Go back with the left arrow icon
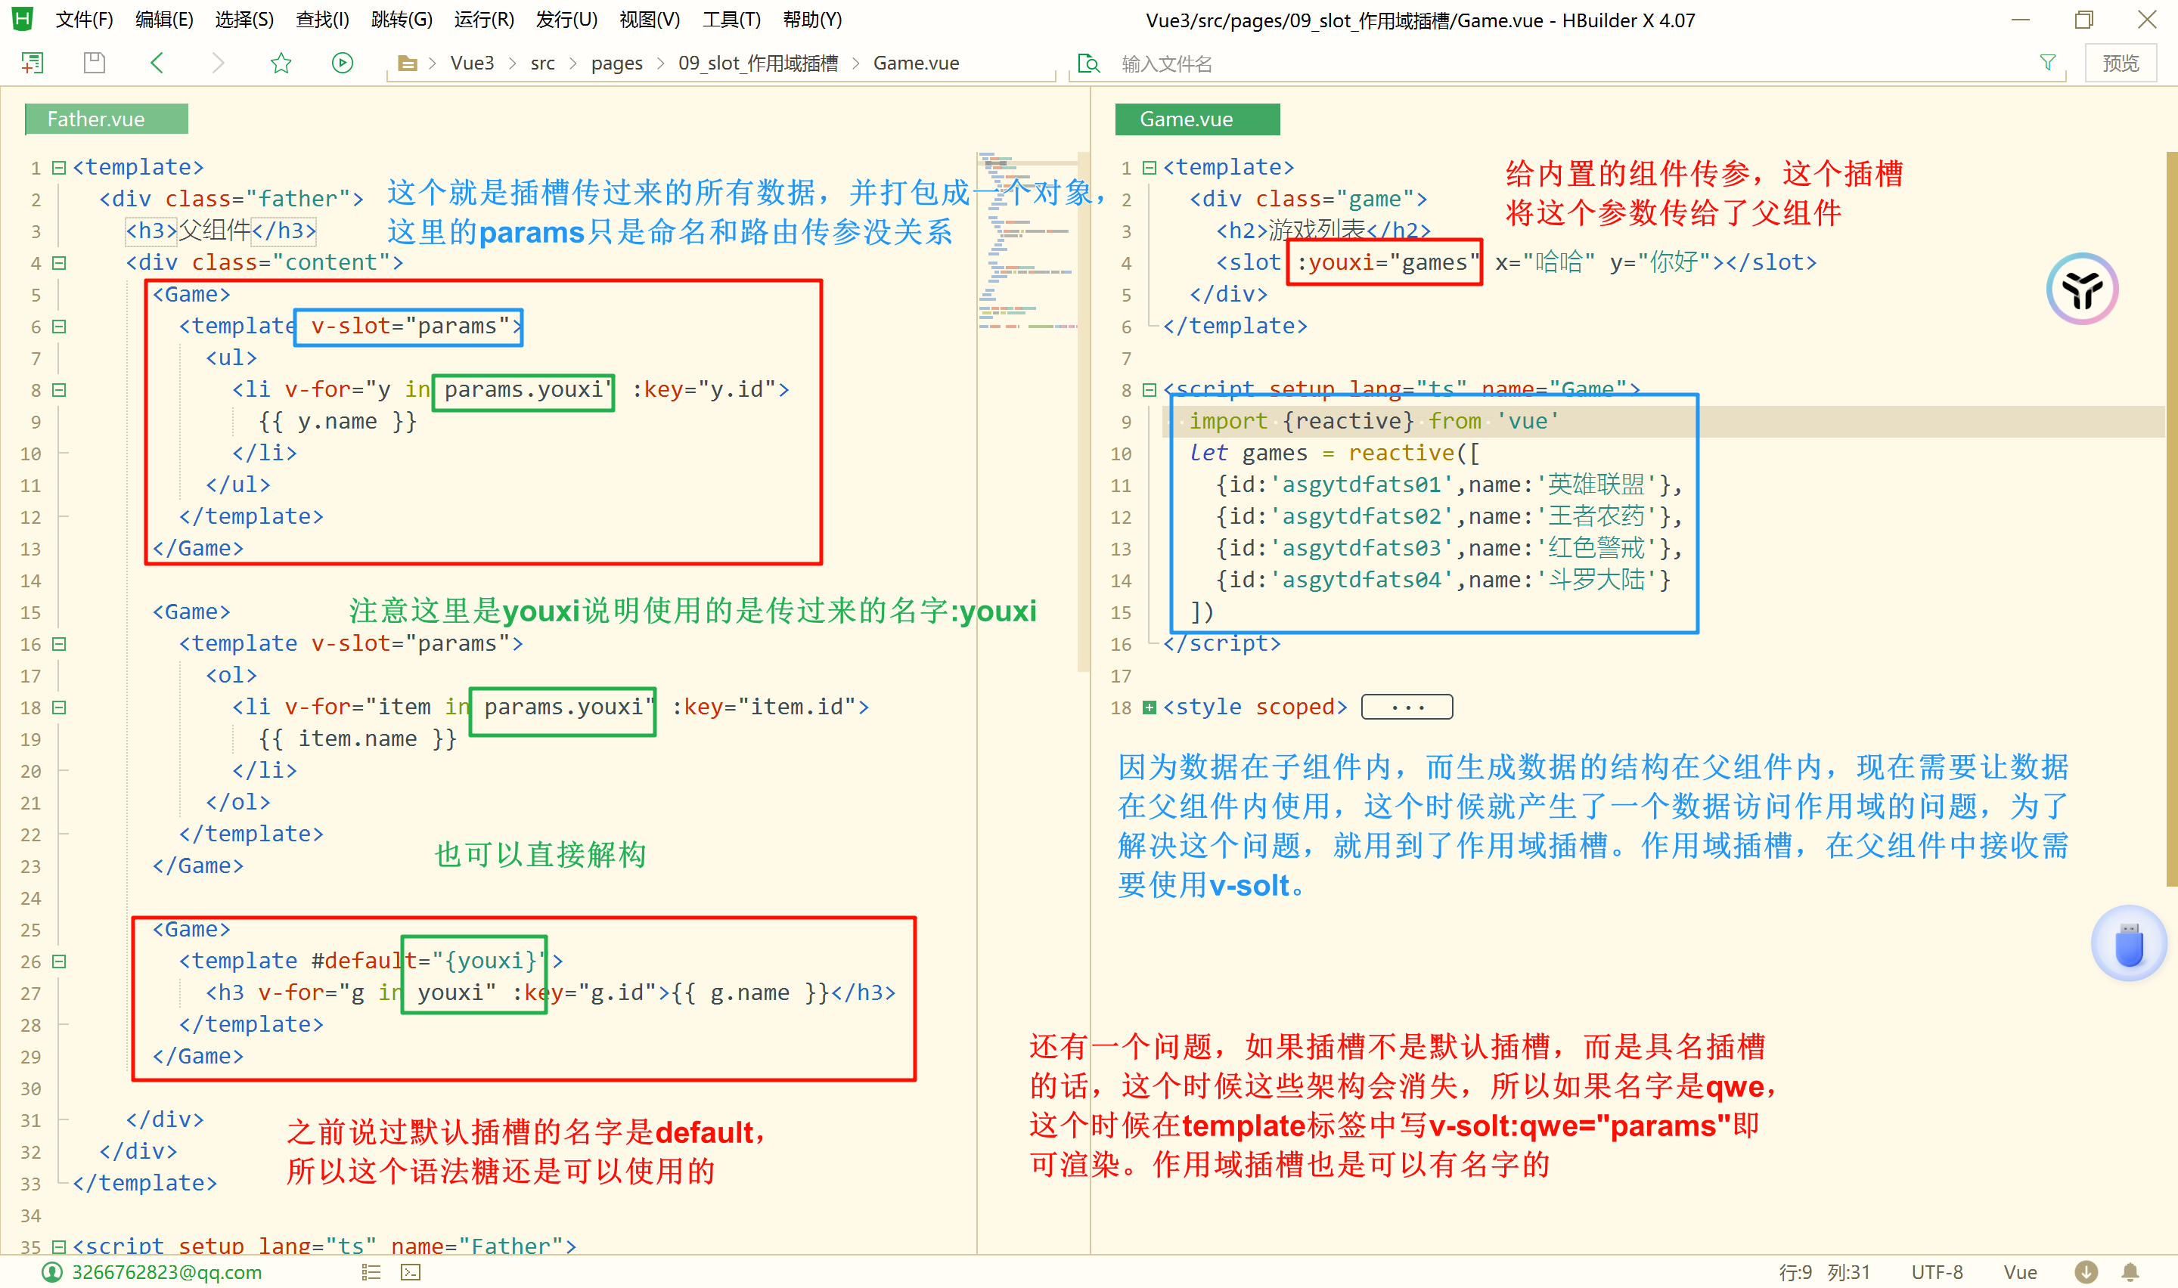Viewport: 2178px width, 1288px height. tap(157, 63)
